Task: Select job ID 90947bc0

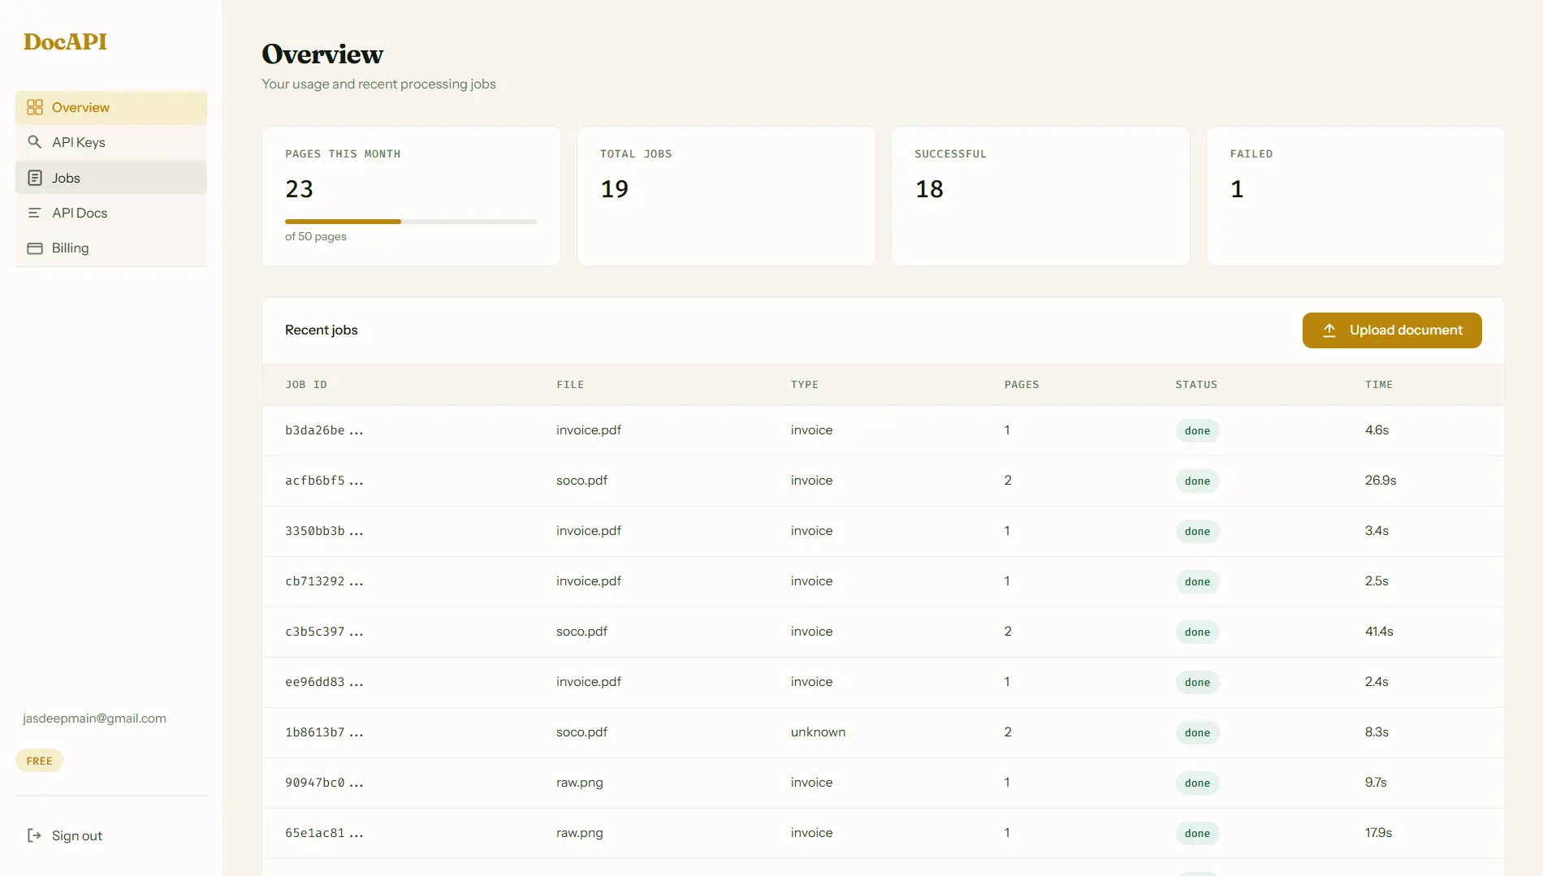Action: pos(324,783)
